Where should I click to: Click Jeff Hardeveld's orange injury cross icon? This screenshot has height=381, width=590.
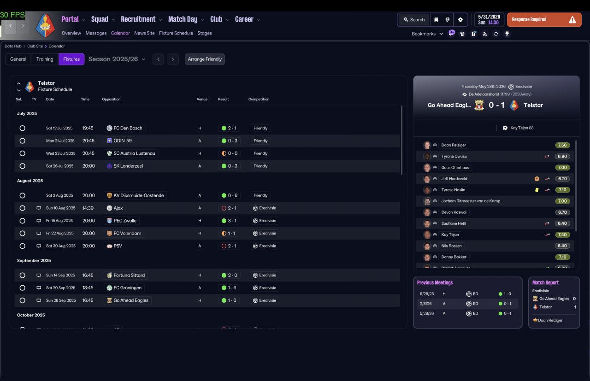click(537, 179)
